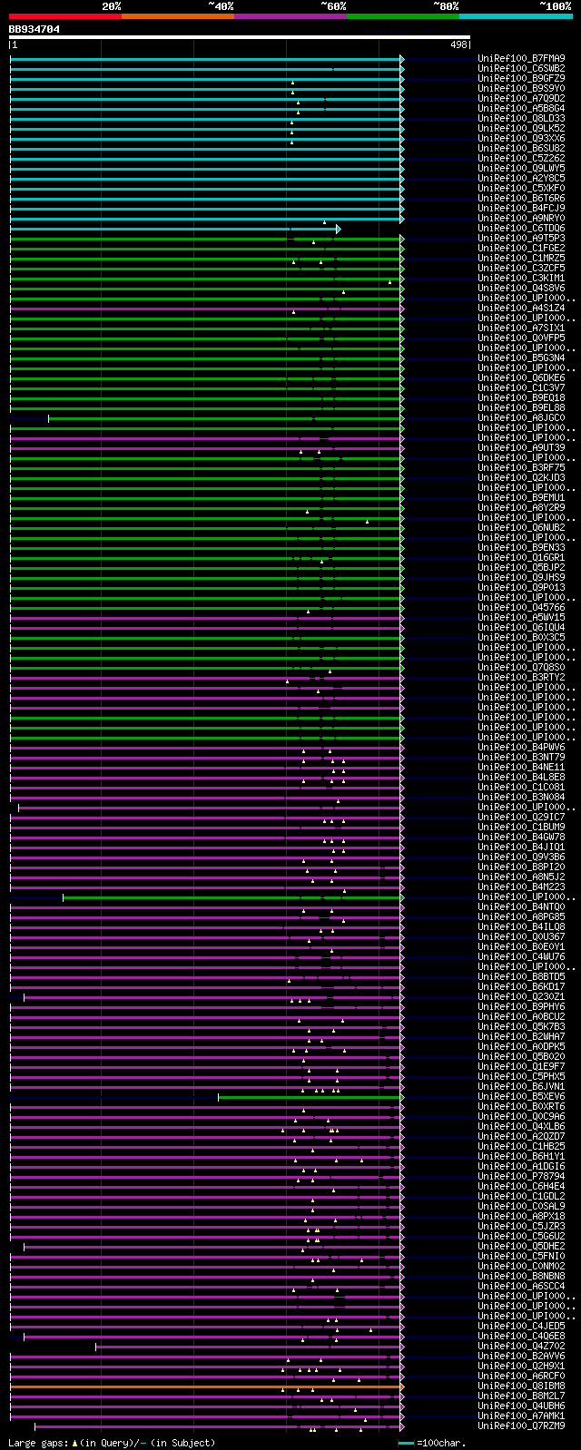Open hit UniRef100_Q9V3B6

click(x=521, y=857)
